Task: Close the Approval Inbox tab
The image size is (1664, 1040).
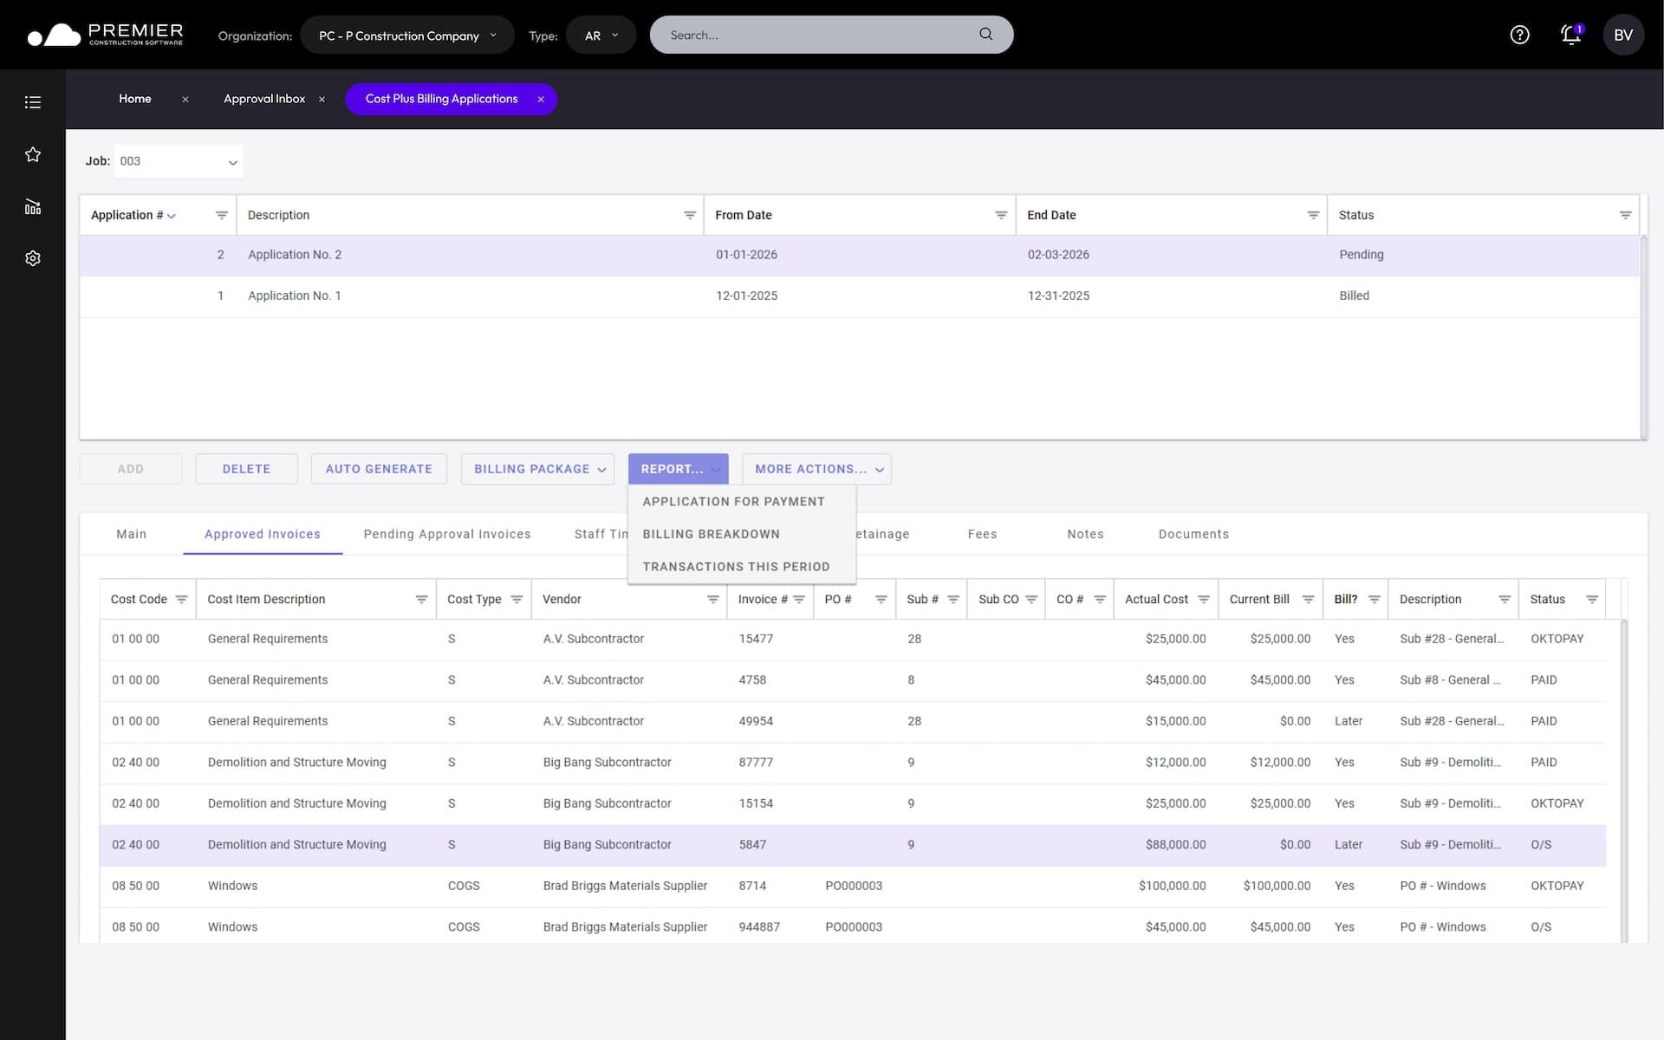Action: coord(322,100)
